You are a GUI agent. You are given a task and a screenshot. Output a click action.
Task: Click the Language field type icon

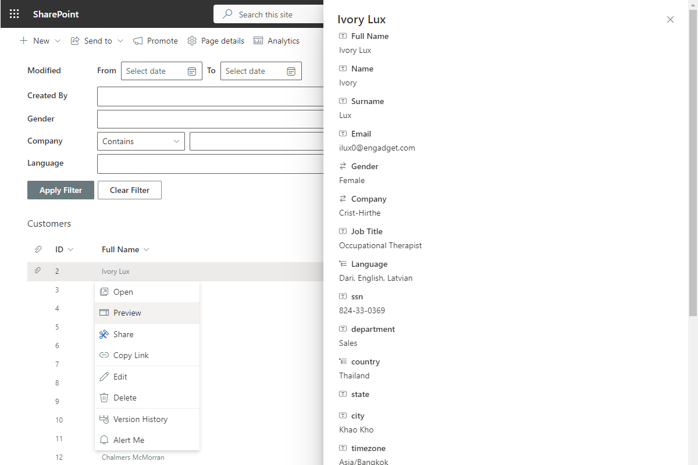click(x=343, y=264)
